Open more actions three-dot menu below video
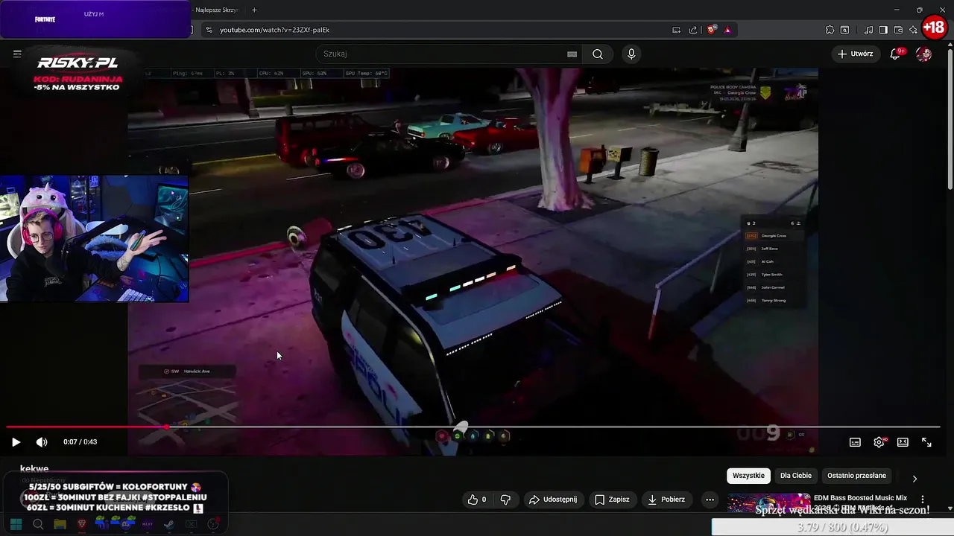This screenshot has height=536, width=954. coord(710,500)
